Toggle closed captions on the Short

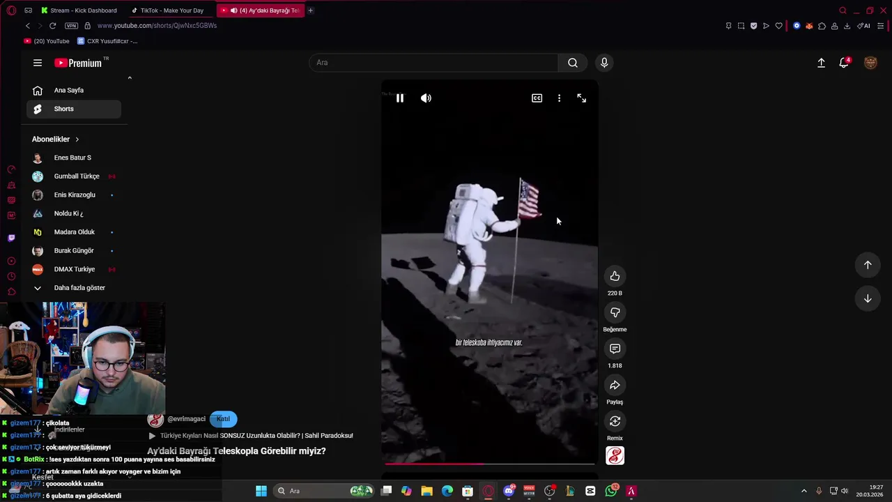tap(537, 98)
